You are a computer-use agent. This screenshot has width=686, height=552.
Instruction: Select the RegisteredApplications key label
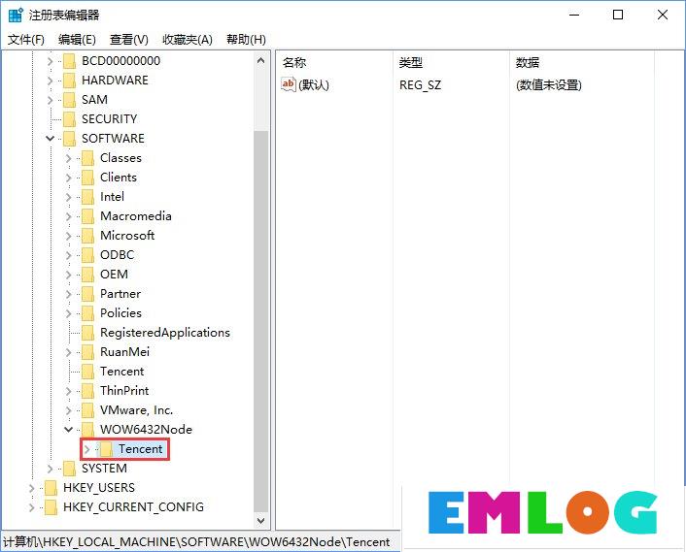pos(165,333)
